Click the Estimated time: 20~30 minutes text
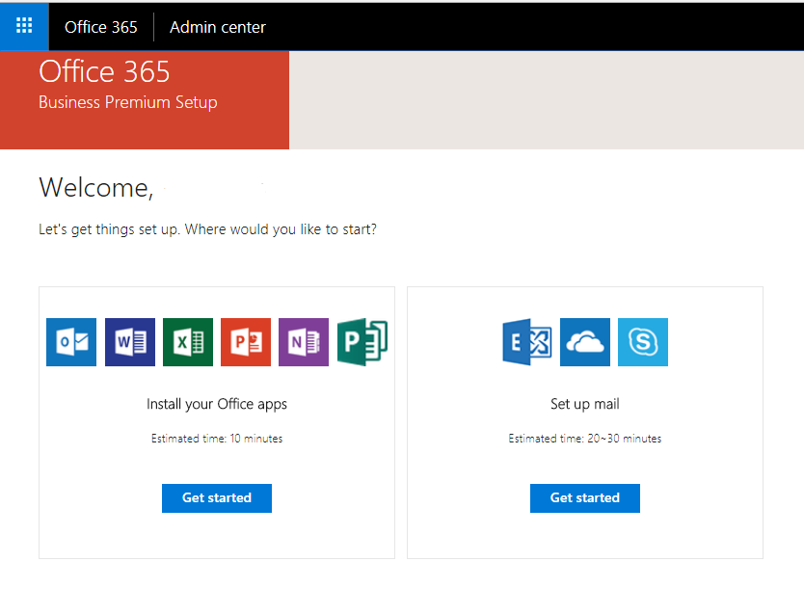Viewport: 804px width, 615px height. tap(585, 439)
